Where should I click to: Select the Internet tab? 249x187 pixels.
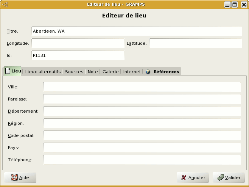point(132,72)
